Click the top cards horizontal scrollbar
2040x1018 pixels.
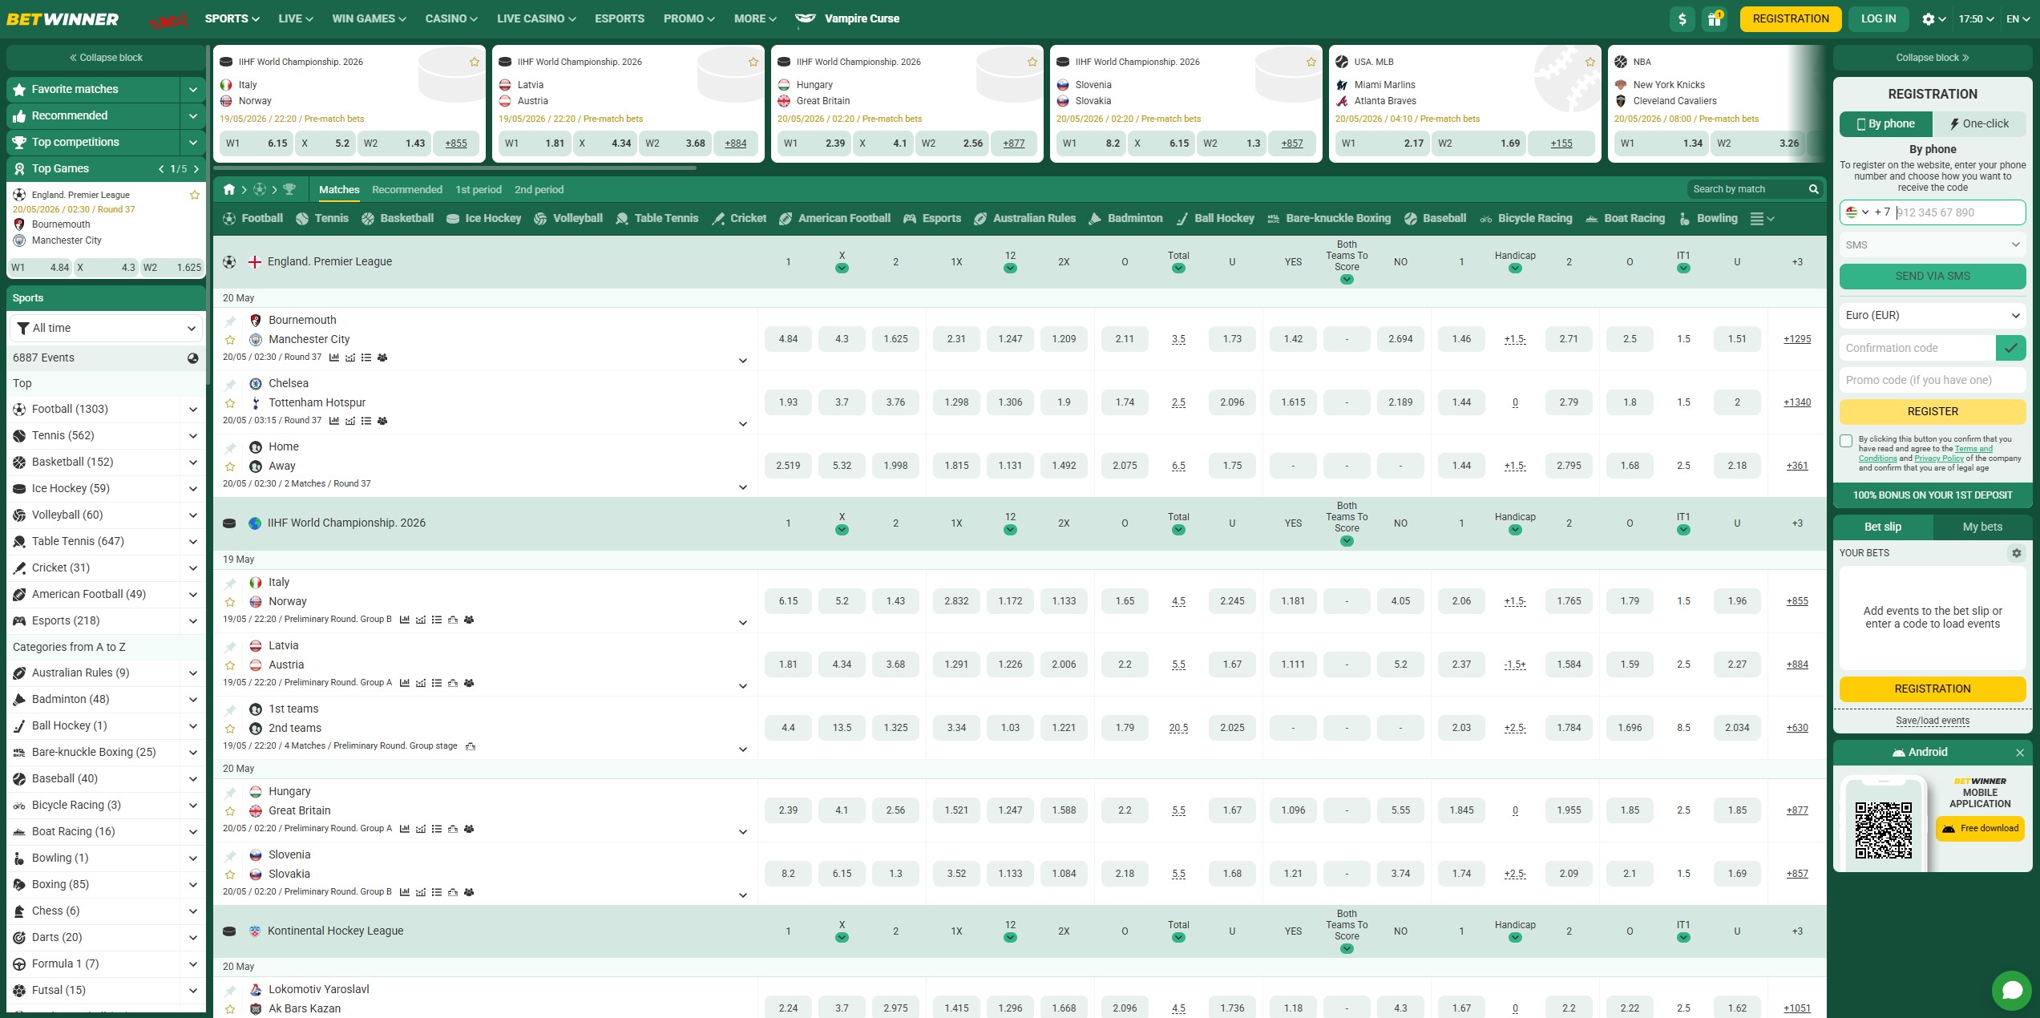coord(454,168)
